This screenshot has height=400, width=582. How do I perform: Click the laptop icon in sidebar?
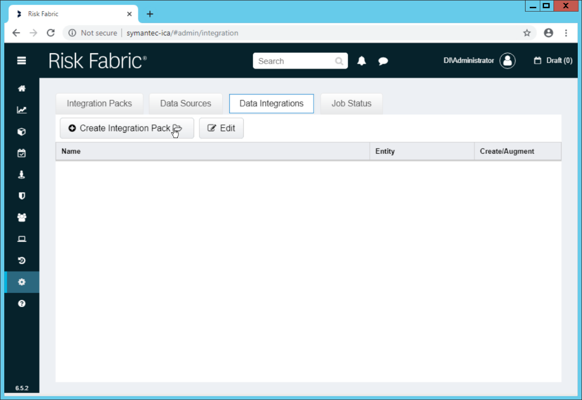click(22, 239)
